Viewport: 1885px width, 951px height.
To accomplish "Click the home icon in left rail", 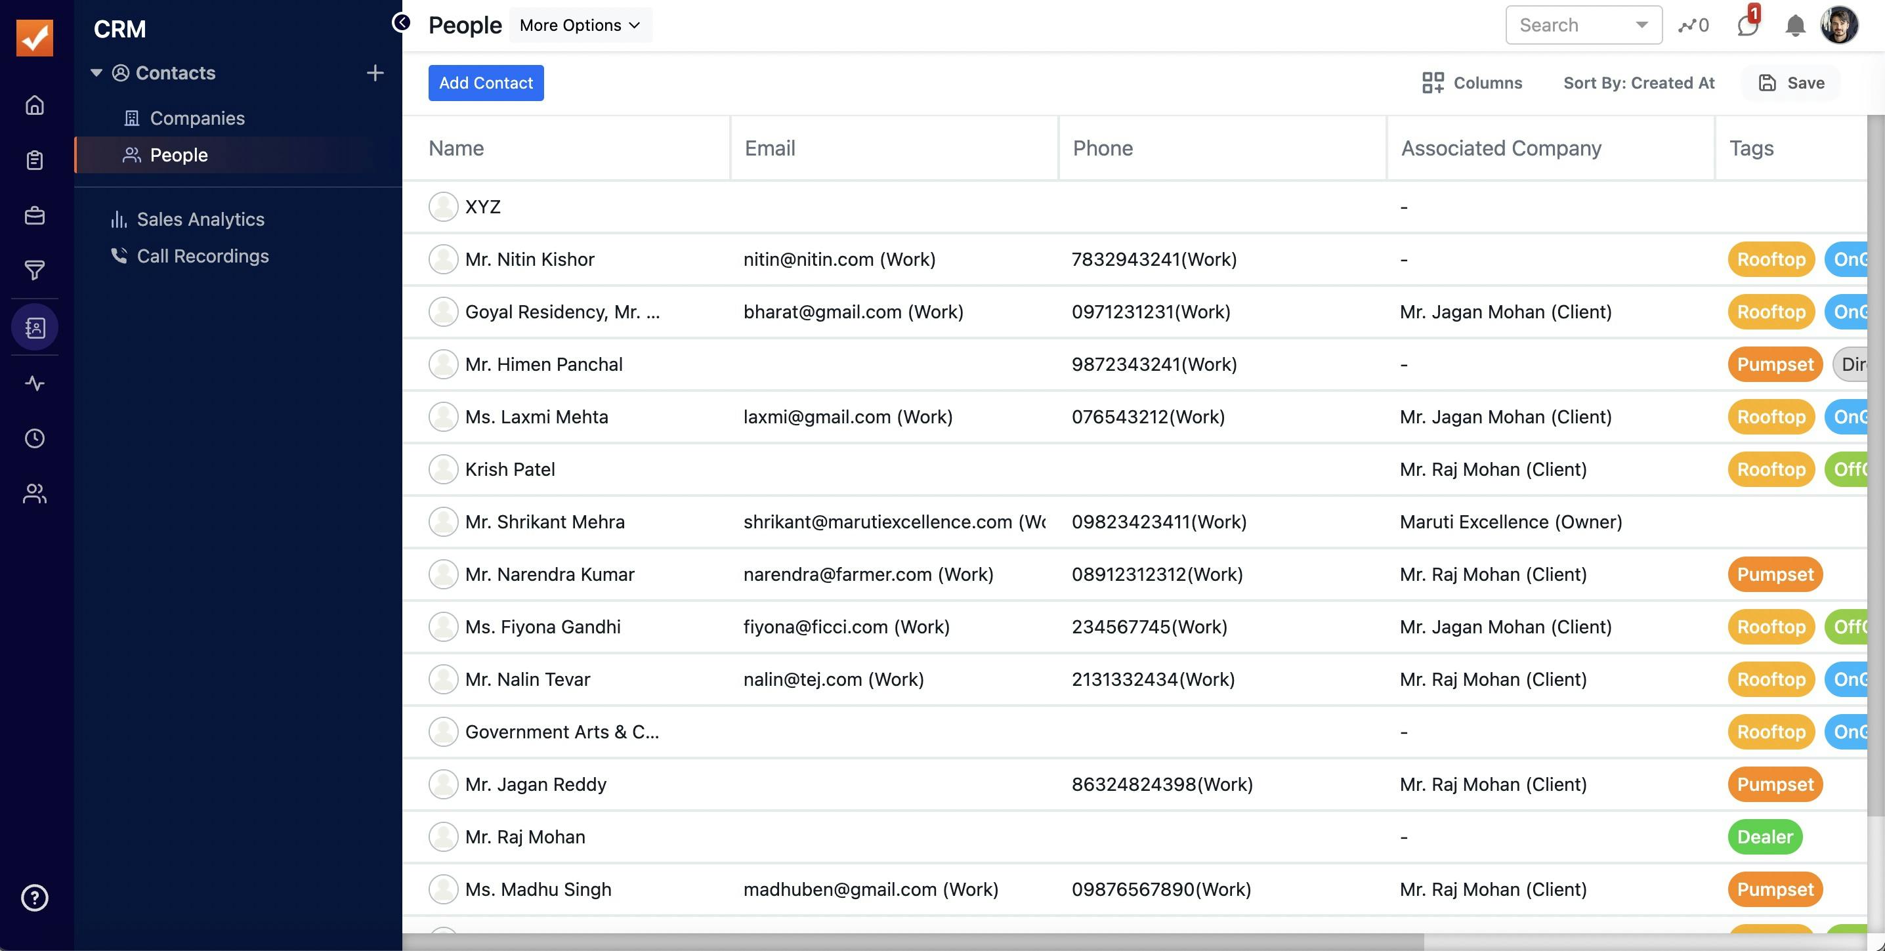I will [x=34, y=106].
